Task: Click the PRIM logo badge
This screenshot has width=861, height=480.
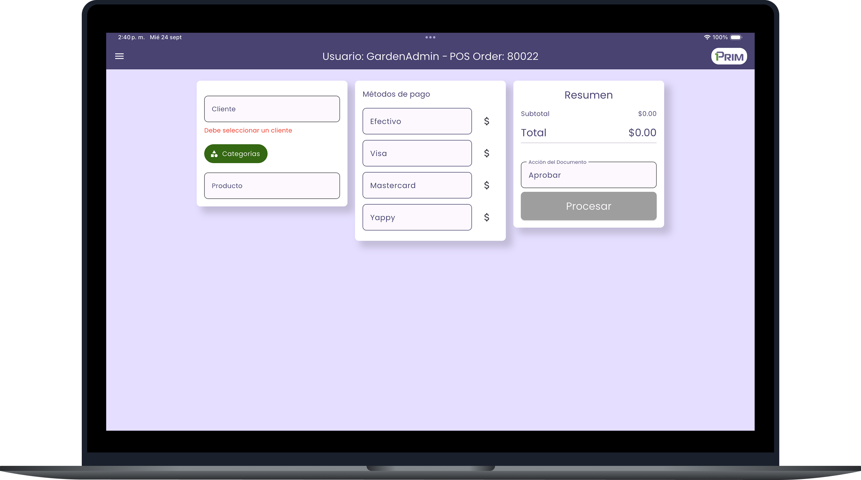Action: (729, 56)
